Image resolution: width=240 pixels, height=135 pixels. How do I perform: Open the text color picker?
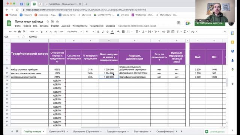pos(112,31)
